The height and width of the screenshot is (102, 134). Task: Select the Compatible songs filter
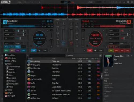coord(13,67)
